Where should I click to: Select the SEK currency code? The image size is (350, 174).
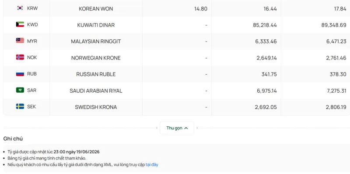click(x=31, y=107)
